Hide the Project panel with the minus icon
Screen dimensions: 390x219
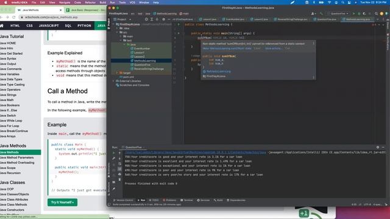pos(169,19)
